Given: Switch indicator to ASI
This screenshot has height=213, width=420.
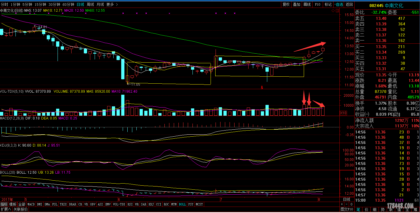Looking at the screenshot, I should 100,204.
